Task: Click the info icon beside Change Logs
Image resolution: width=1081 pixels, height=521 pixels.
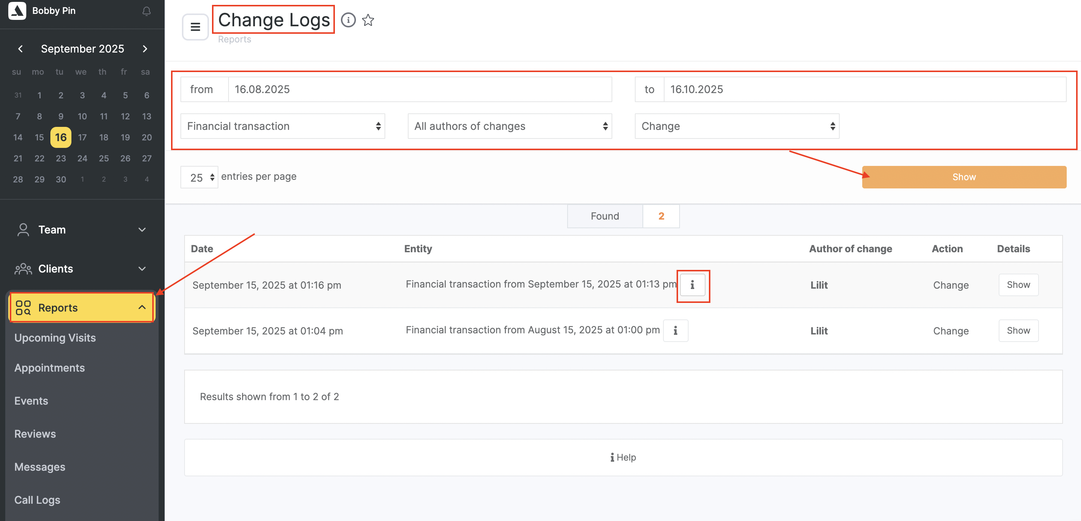Action: [x=348, y=20]
